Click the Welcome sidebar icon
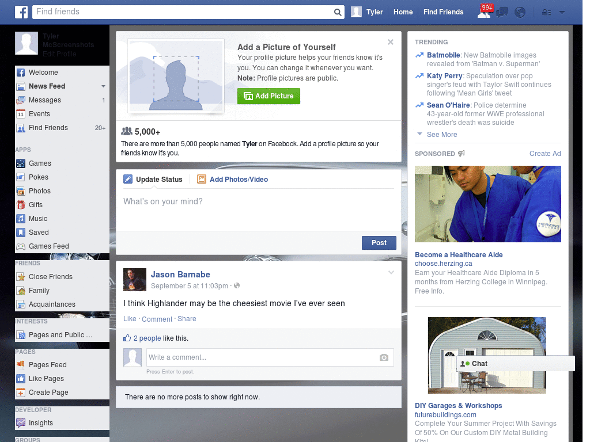 point(21,73)
